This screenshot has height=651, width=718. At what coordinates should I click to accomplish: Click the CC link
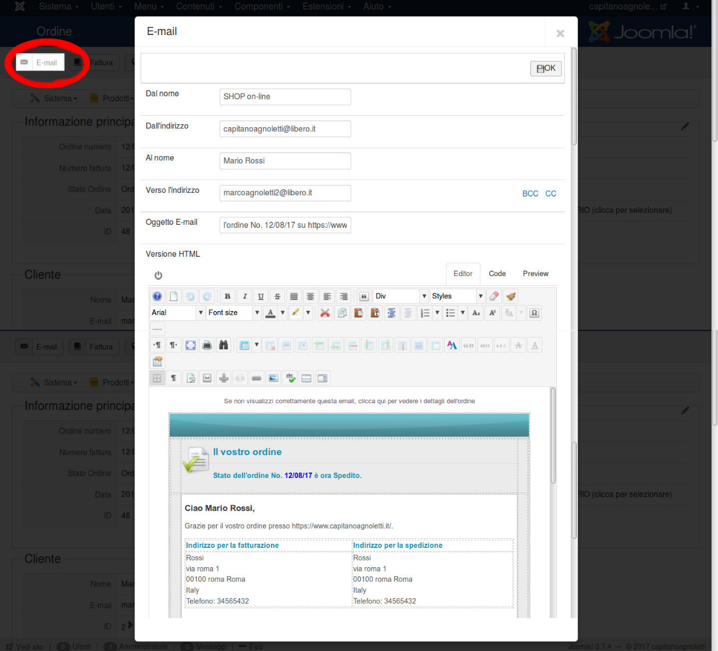(x=551, y=193)
